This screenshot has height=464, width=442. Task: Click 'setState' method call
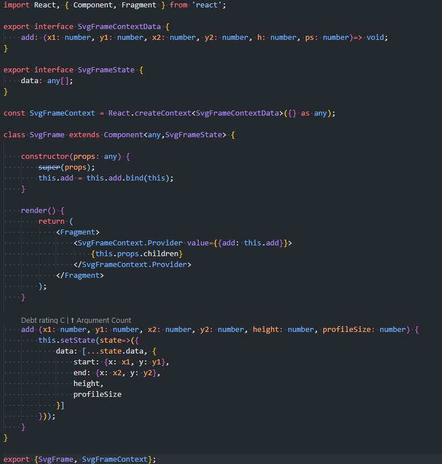pyautogui.click(x=78, y=340)
